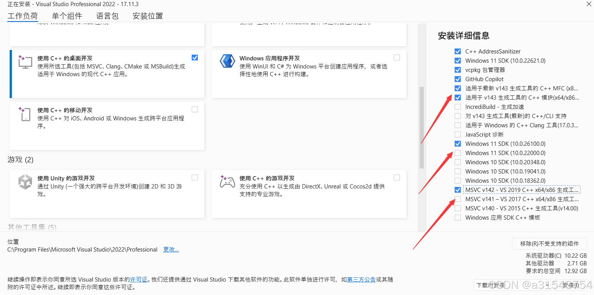Viewport: 594px width, 295px height.
Task: Click the 使用 C++ 的移动开发 title text
Action: (x=65, y=110)
